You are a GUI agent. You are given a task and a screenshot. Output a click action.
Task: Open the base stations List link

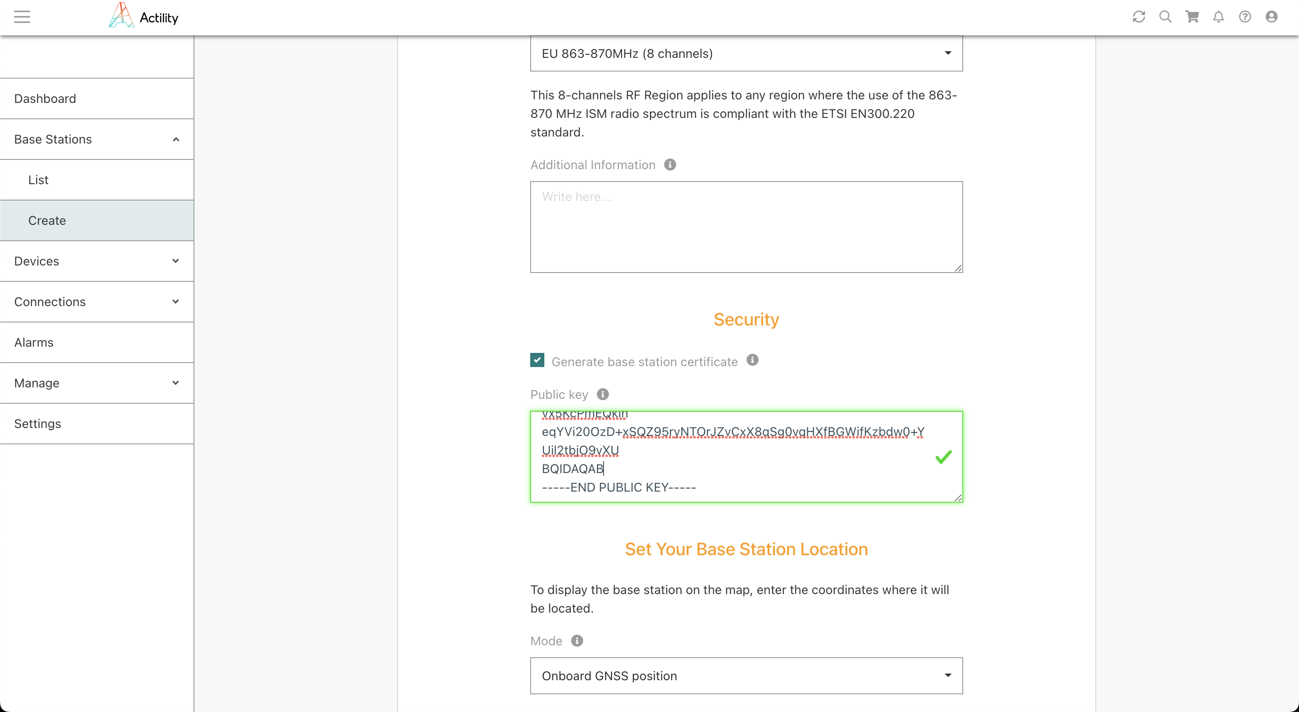click(38, 180)
